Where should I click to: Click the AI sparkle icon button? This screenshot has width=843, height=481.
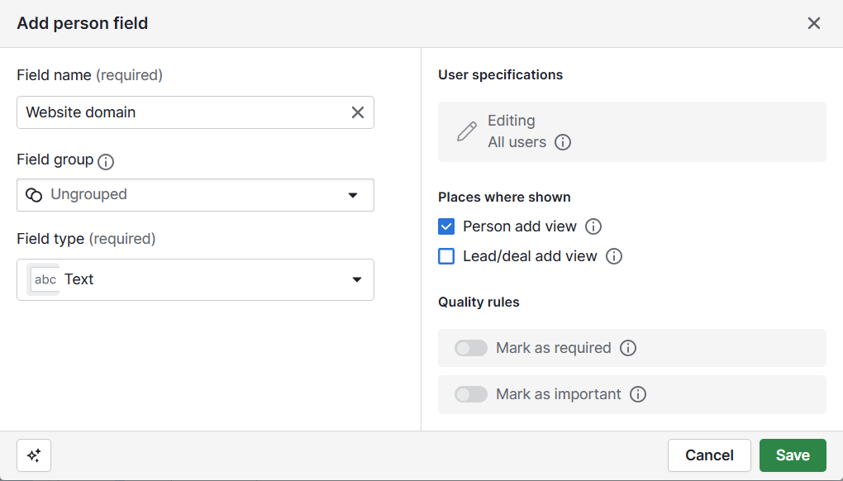34,455
